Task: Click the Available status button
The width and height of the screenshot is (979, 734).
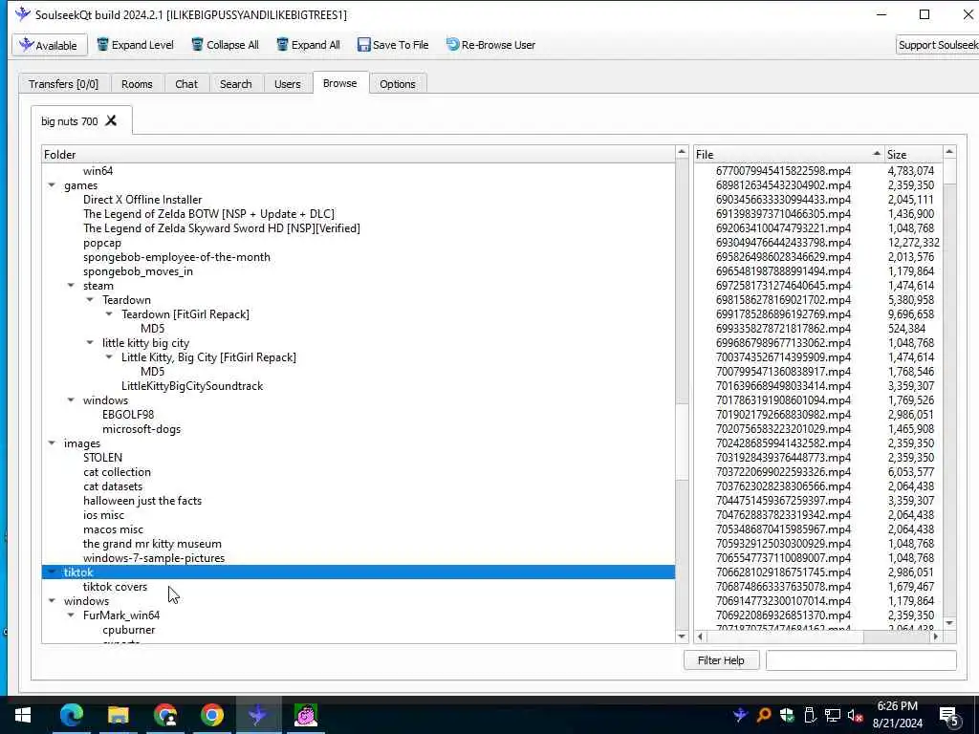Action: 50,45
